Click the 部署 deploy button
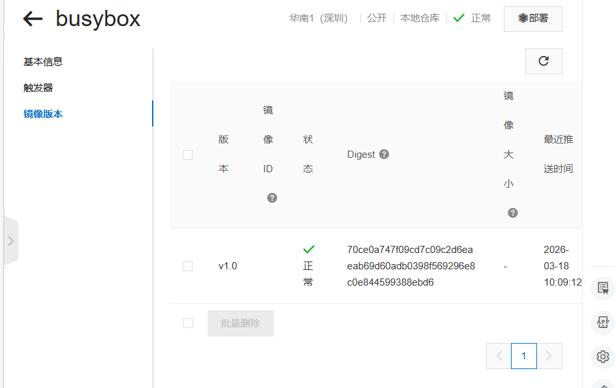The height and width of the screenshot is (388, 616). point(533,18)
